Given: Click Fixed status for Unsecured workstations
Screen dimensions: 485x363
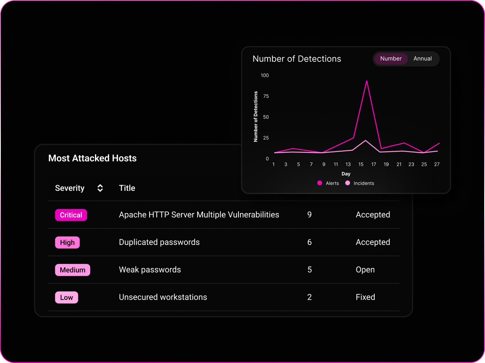Looking at the screenshot, I should click(365, 297).
